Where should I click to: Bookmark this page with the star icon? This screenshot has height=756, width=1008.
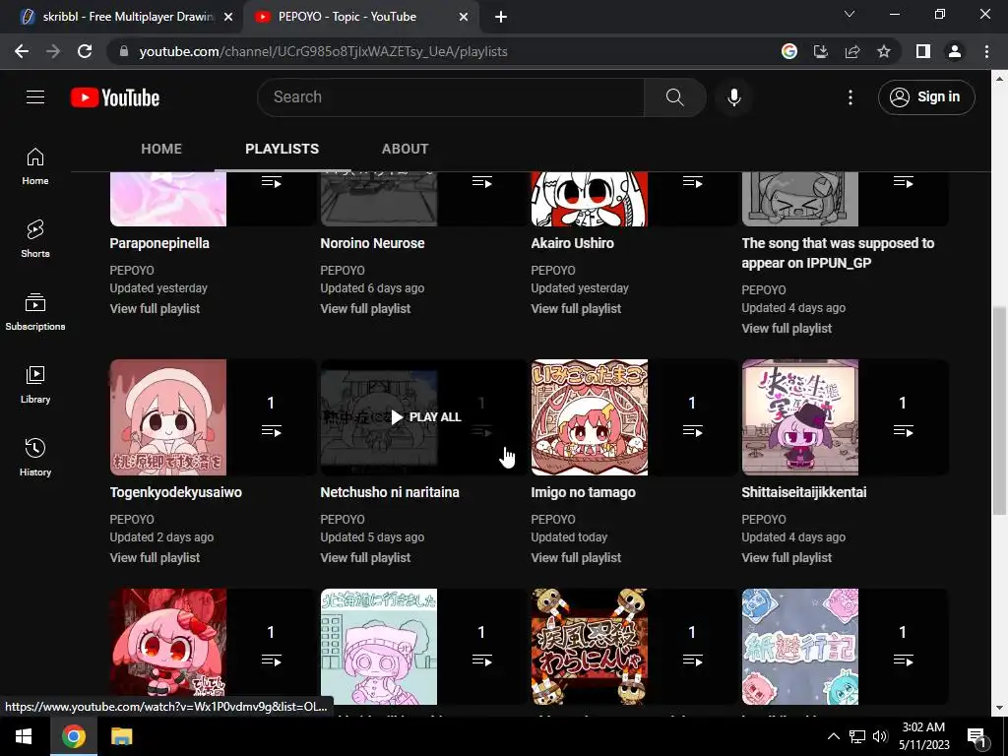[884, 51]
